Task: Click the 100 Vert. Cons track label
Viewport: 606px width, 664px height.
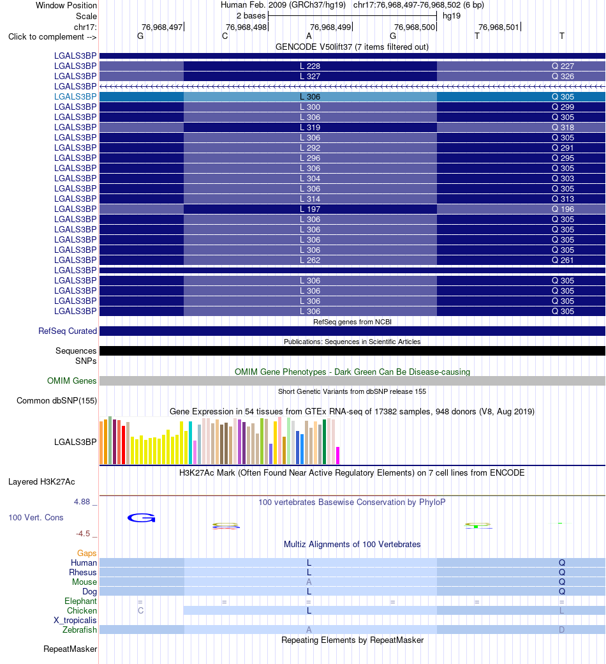Action: [36, 518]
